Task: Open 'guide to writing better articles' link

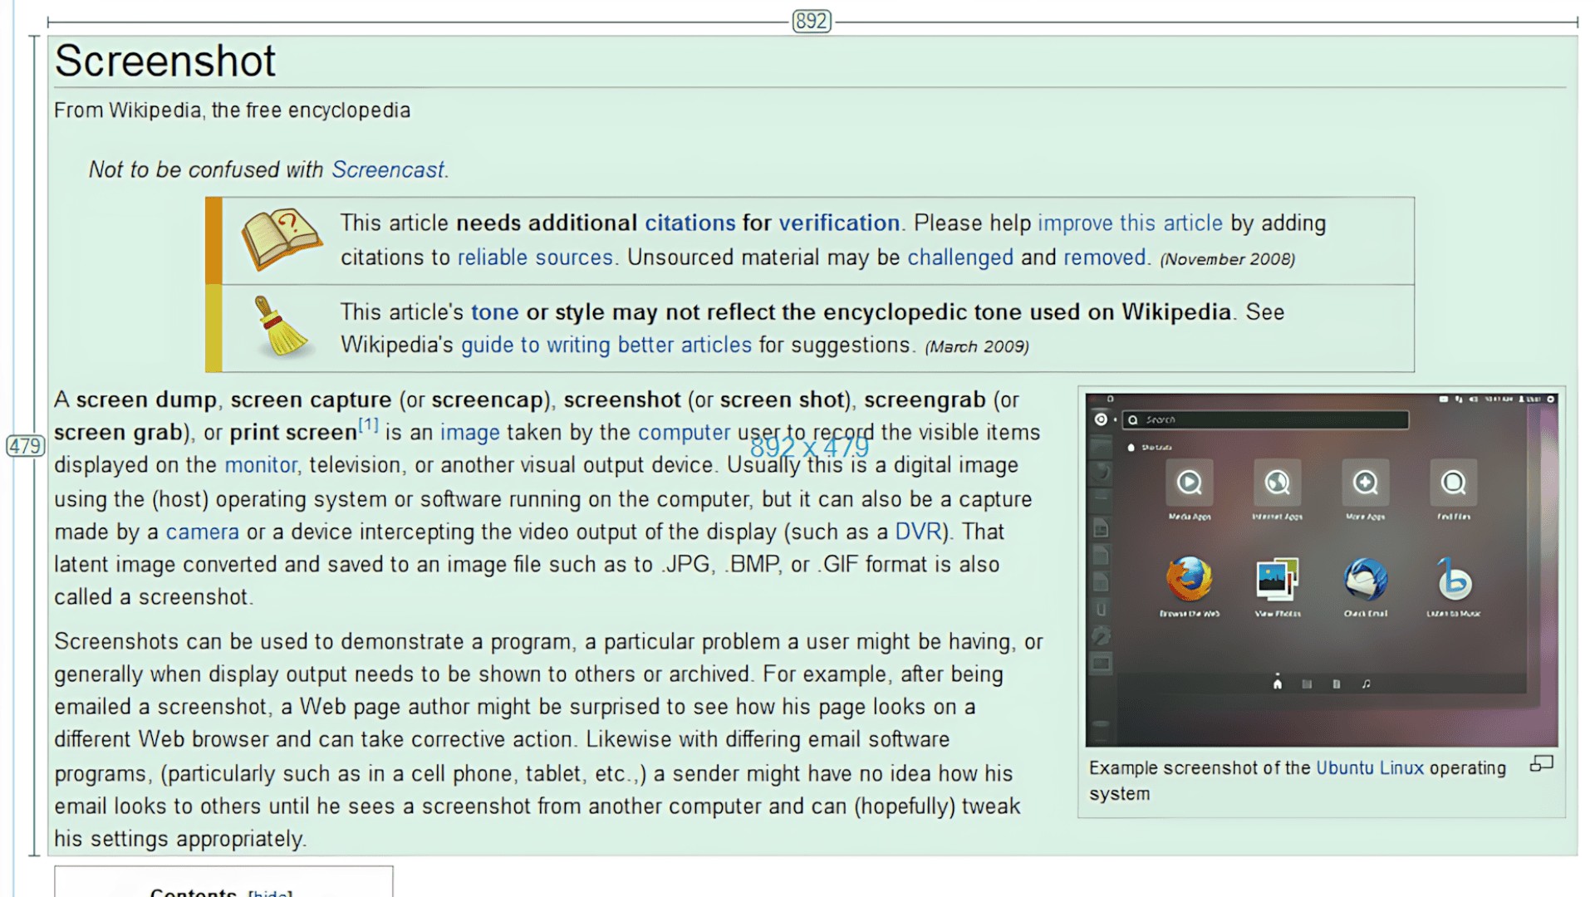Action: (x=606, y=346)
